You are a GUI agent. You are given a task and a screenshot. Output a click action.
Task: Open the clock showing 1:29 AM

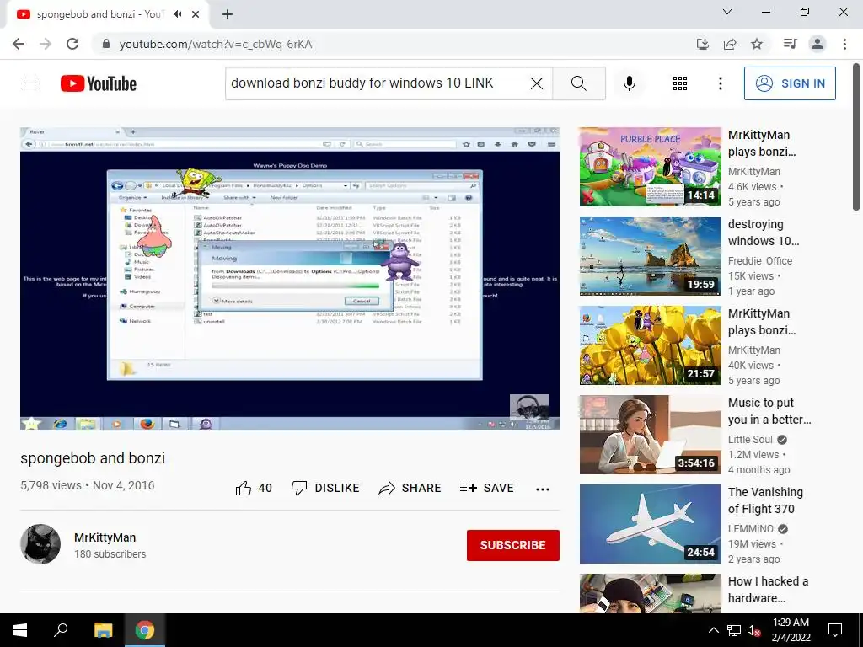point(791,630)
